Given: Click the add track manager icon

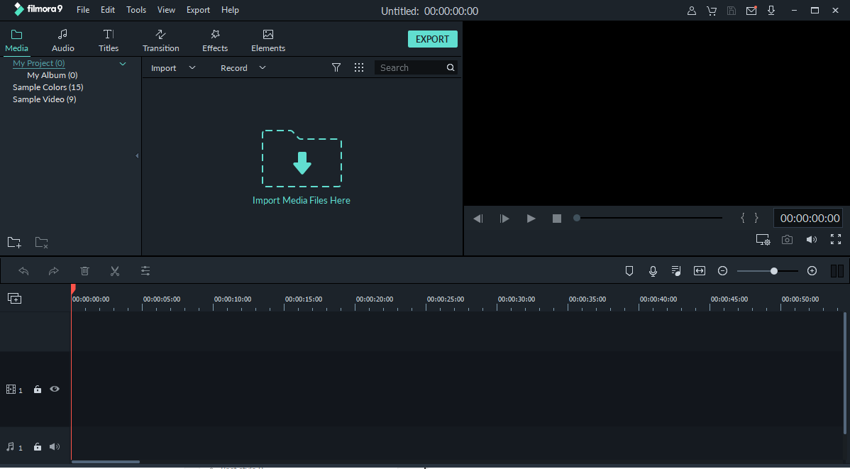Looking at the screenshot, I should coord(15,298).
